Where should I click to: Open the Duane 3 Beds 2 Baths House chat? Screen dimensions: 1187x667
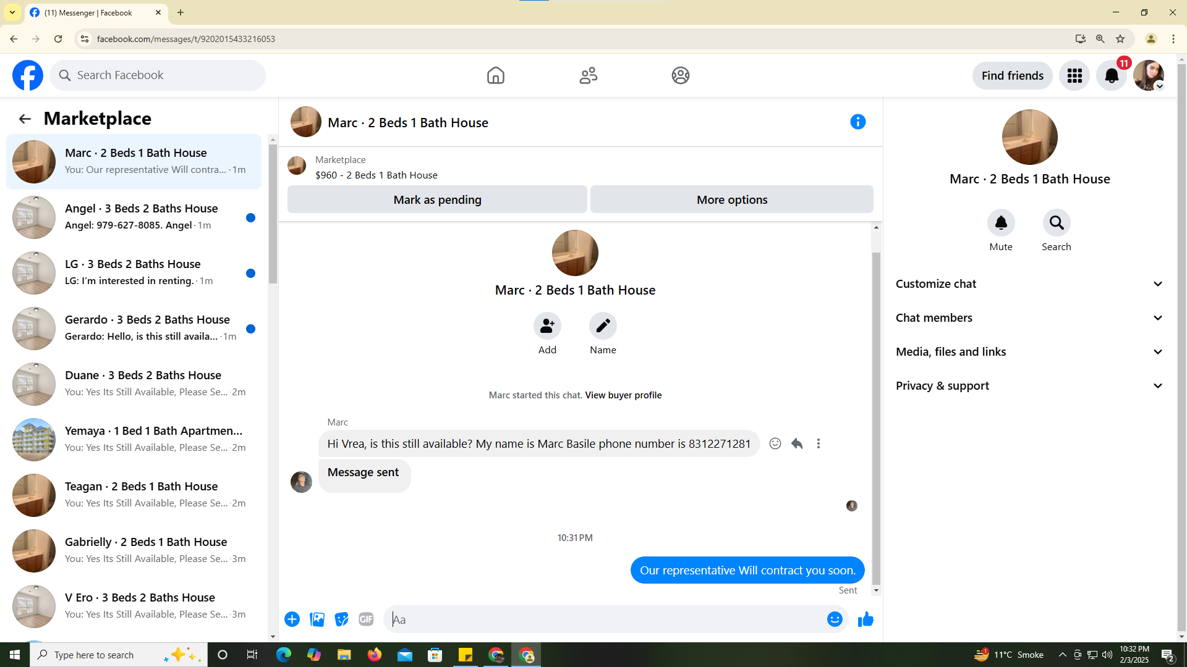[134, 384]
